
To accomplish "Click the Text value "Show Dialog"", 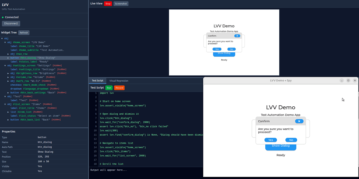I will [45, 152].
